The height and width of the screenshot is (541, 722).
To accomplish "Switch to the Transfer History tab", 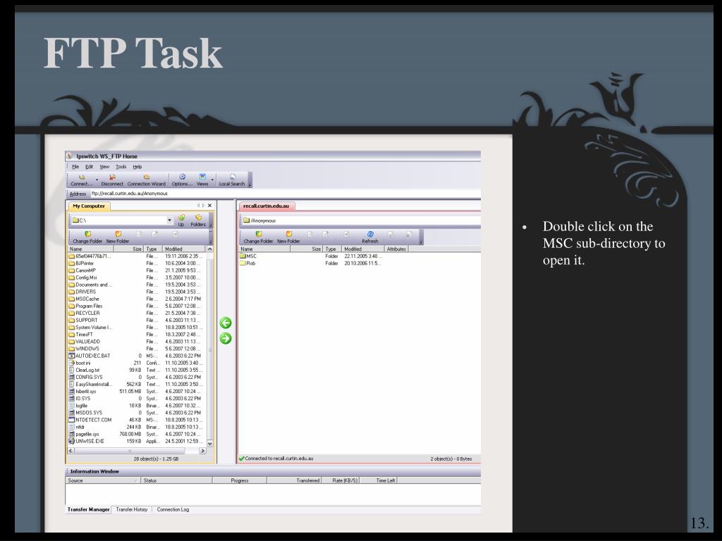I will coord(132,510).
